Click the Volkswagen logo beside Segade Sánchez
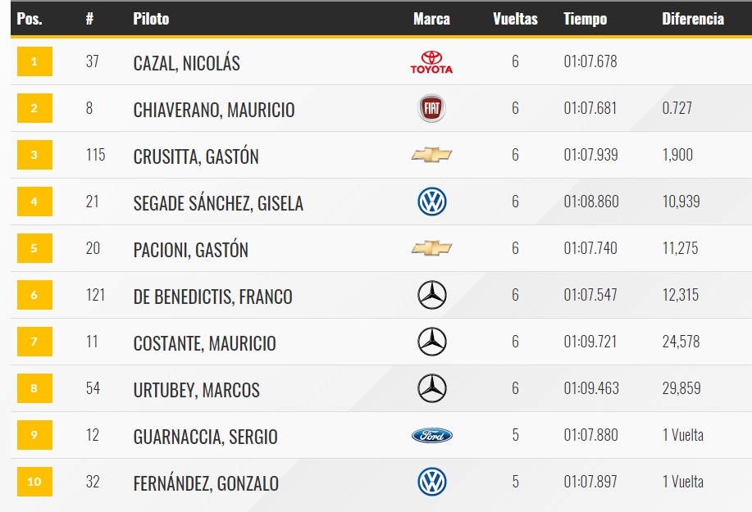Screen dimensions: 752x512 tap(431, 202)
